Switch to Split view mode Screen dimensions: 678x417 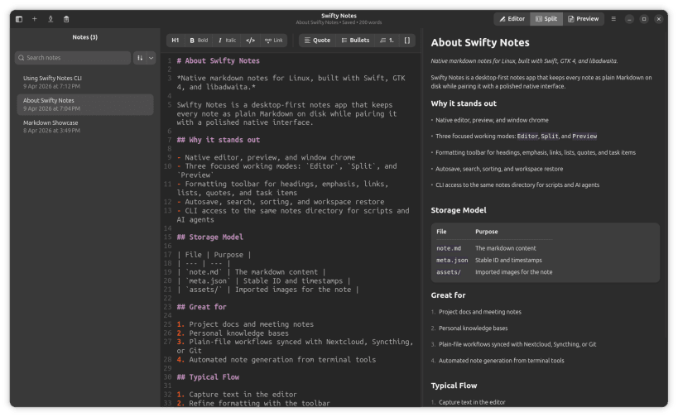pyautogui.click(x=546, y=18)
